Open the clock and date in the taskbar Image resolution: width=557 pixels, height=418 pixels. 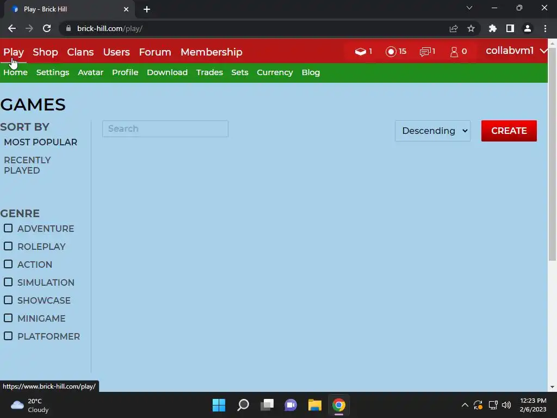(533, 405)
